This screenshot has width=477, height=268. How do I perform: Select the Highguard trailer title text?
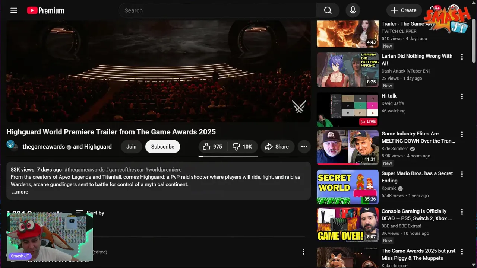(x=111, y=132)
